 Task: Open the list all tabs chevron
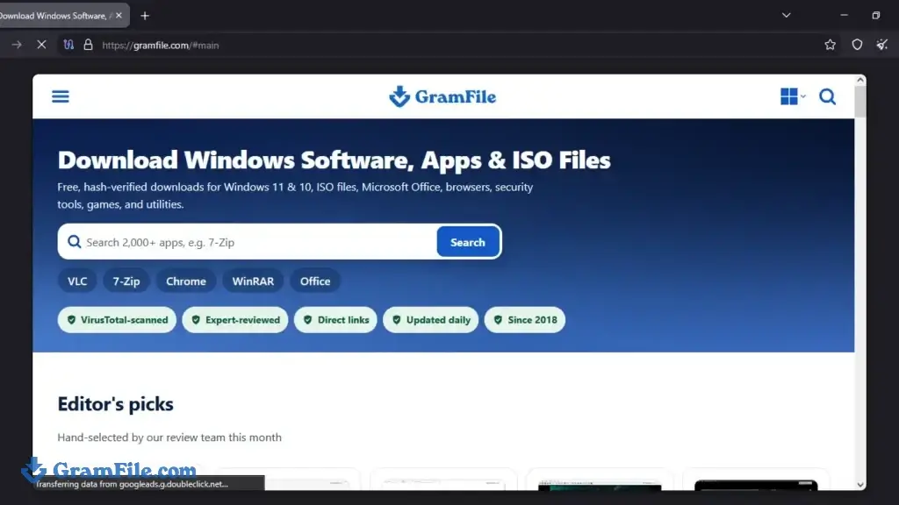click(x=786, y=16)
